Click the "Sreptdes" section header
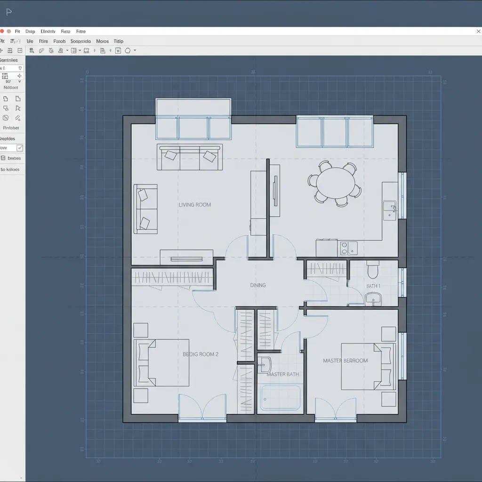Image resolution: width=482 pixels, height=482 pixels. (8, 139)
